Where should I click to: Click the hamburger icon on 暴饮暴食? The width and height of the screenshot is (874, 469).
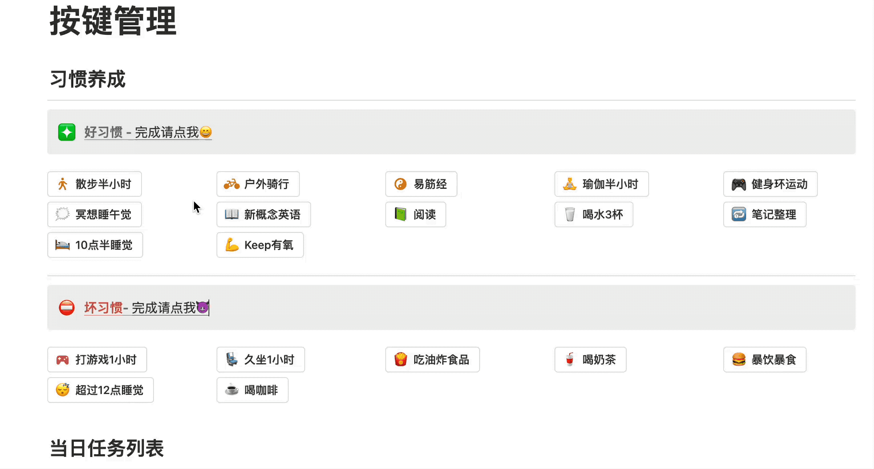click(x=738, y=360)
